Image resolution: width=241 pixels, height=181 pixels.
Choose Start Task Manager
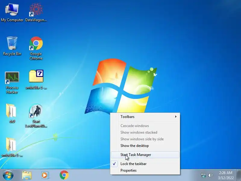(145, 155)
